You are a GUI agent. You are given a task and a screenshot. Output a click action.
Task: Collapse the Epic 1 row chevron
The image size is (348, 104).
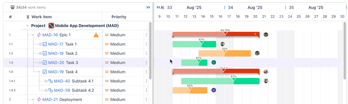(33, 35)
